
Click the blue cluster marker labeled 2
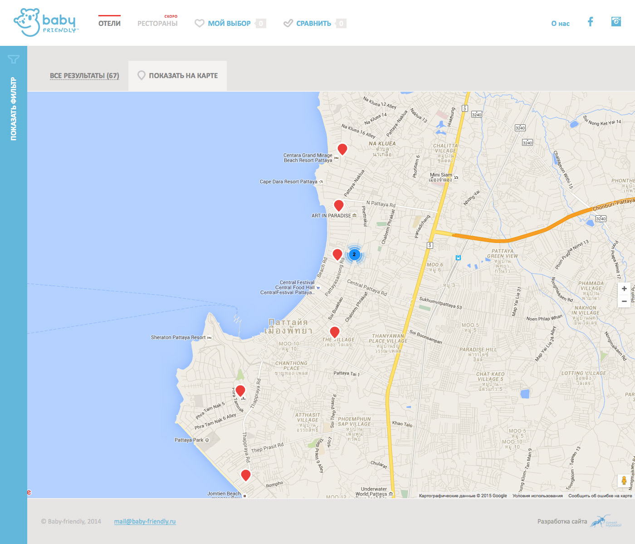(354, 254)
